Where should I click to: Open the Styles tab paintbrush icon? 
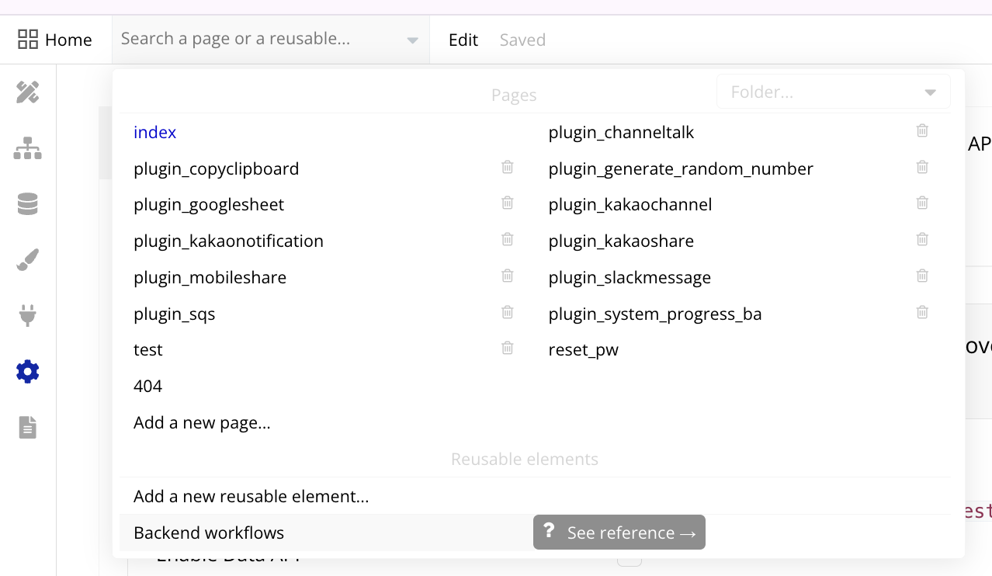tap(28, 260)
